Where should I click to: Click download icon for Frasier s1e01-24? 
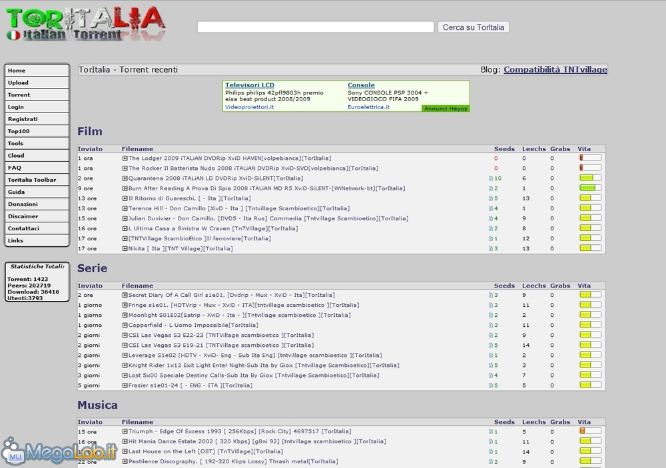click(x=491, y=385)
